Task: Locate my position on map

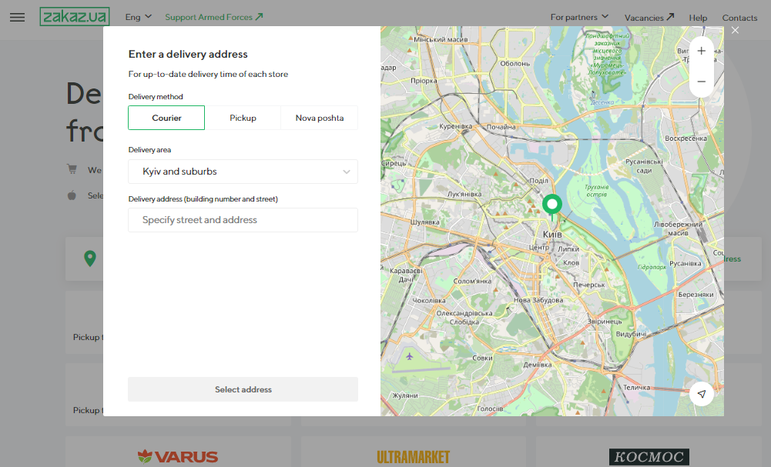Action: click(x=702, y=394)
